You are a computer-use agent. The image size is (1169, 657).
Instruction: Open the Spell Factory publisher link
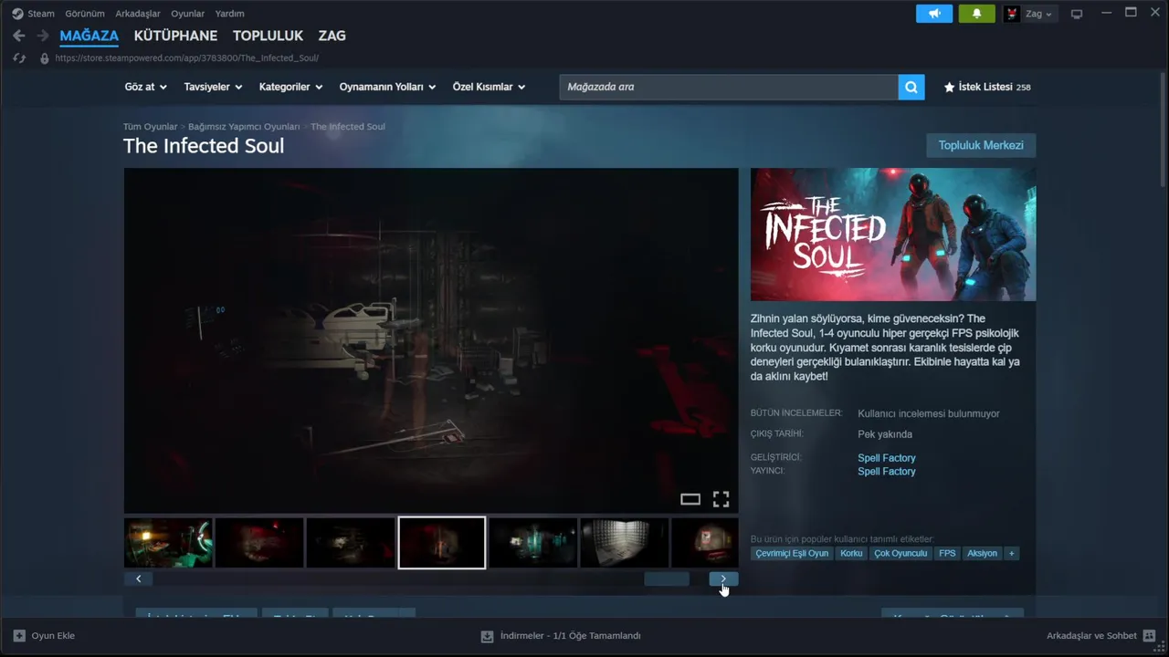(887, 472)
